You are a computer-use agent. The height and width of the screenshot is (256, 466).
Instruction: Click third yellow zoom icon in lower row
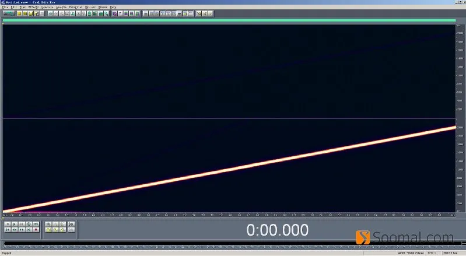click(x=62, y=230)
